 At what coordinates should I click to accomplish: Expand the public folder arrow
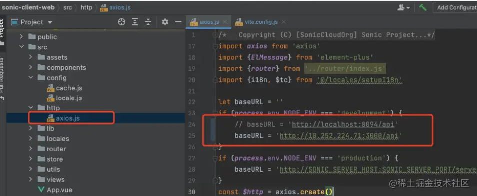(21, 37)
